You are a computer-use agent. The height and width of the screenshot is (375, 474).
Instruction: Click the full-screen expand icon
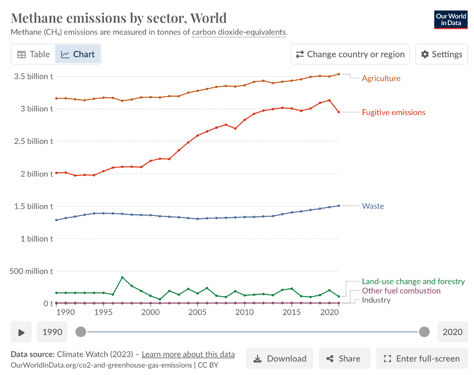pos(388,359)
